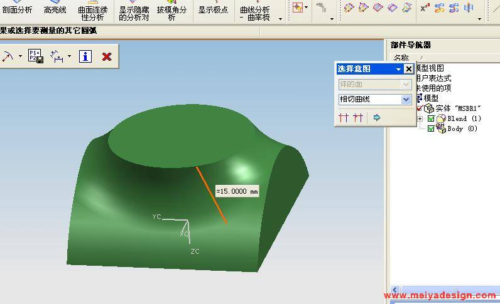The width and height of the screenshot is (500, 304).
Task: Click the purple offset surface icon
Action: pyautogui.click(x=392, y=8)
